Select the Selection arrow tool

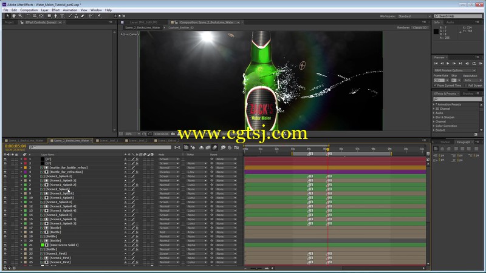pyautogui.click(x=7, y=16)
